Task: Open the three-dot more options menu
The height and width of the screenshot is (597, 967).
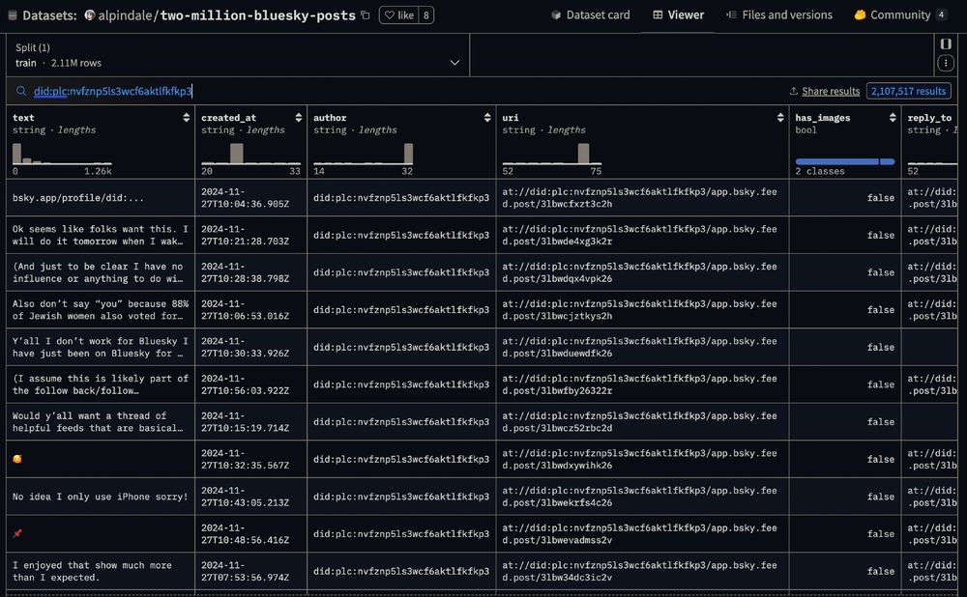Action: [x=946, y=63]
